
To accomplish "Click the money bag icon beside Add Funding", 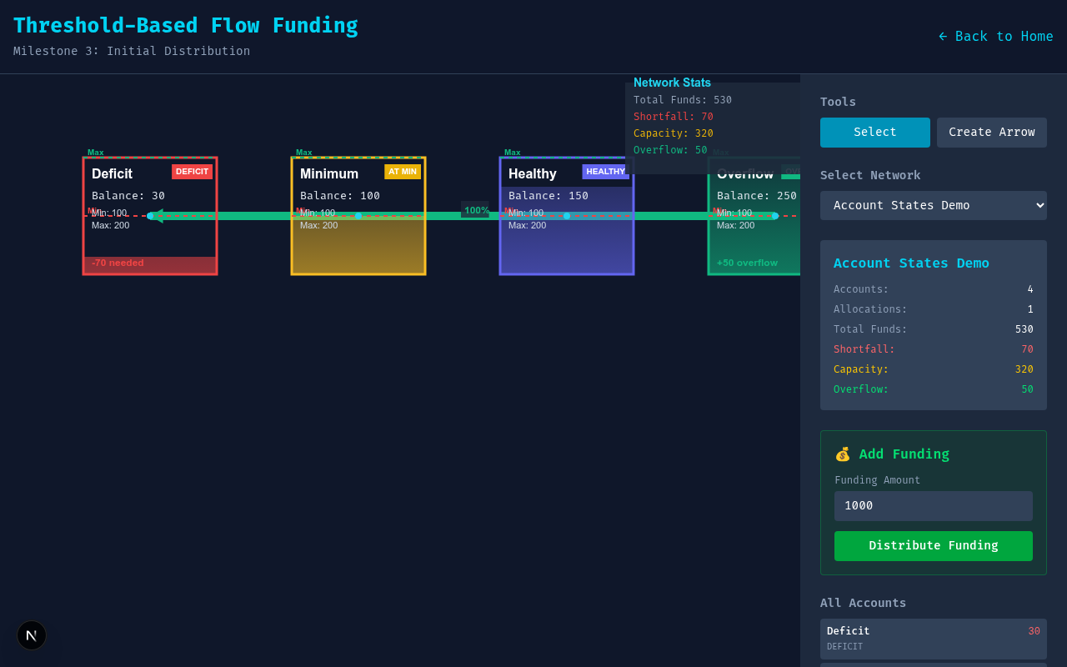I will tap(842, 454).
